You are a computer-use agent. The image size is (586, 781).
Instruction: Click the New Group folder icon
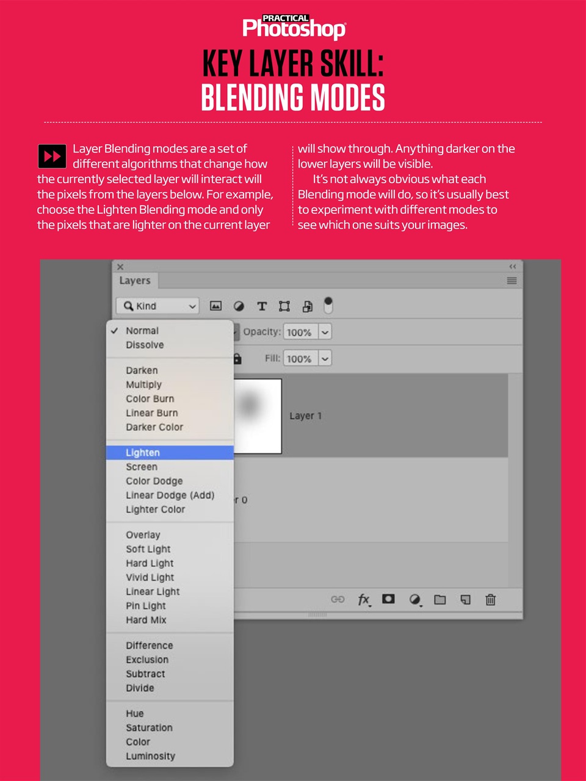point(440,600)
